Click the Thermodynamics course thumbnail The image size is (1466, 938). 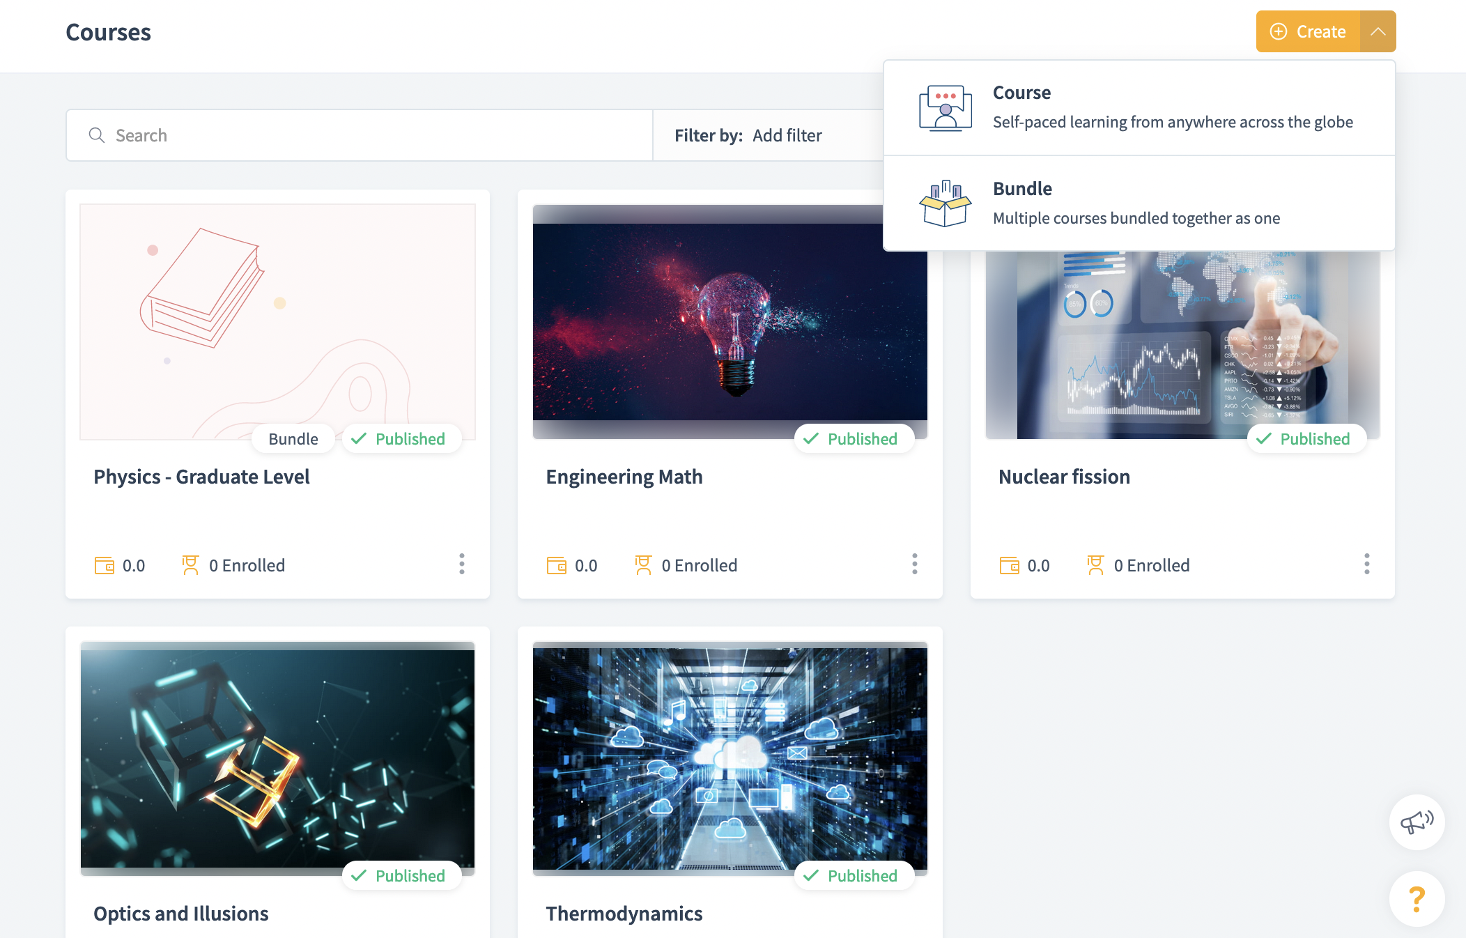pos(730,756)
